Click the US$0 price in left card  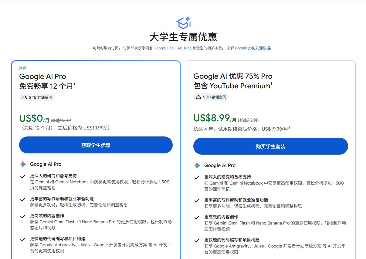pos(31,118)
